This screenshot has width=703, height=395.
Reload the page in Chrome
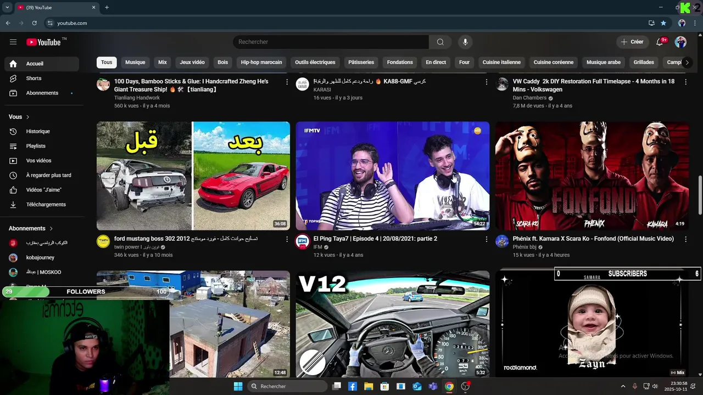point(34,23)
